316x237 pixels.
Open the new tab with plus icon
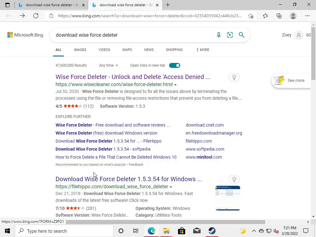(x=168, y=5)
